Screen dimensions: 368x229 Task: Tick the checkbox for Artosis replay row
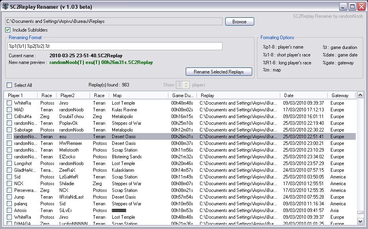pyautogui.click(x=9, y=210)
